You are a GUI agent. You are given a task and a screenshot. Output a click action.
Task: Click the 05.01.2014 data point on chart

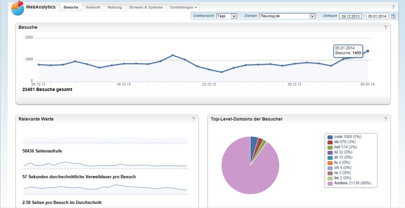(368, 51)
